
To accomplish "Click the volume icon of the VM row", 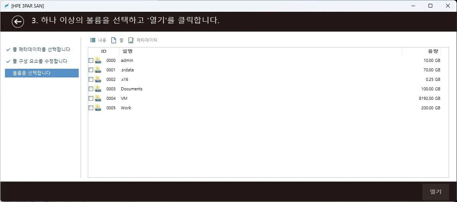I will [98, 98].
